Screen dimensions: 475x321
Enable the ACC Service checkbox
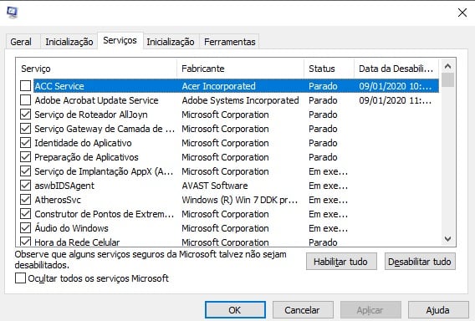tap(25, 86)
